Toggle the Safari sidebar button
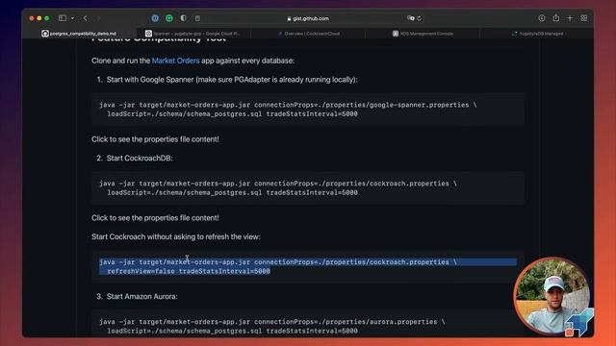Viewport: 616px width, 346px height. tap(62, 18)
